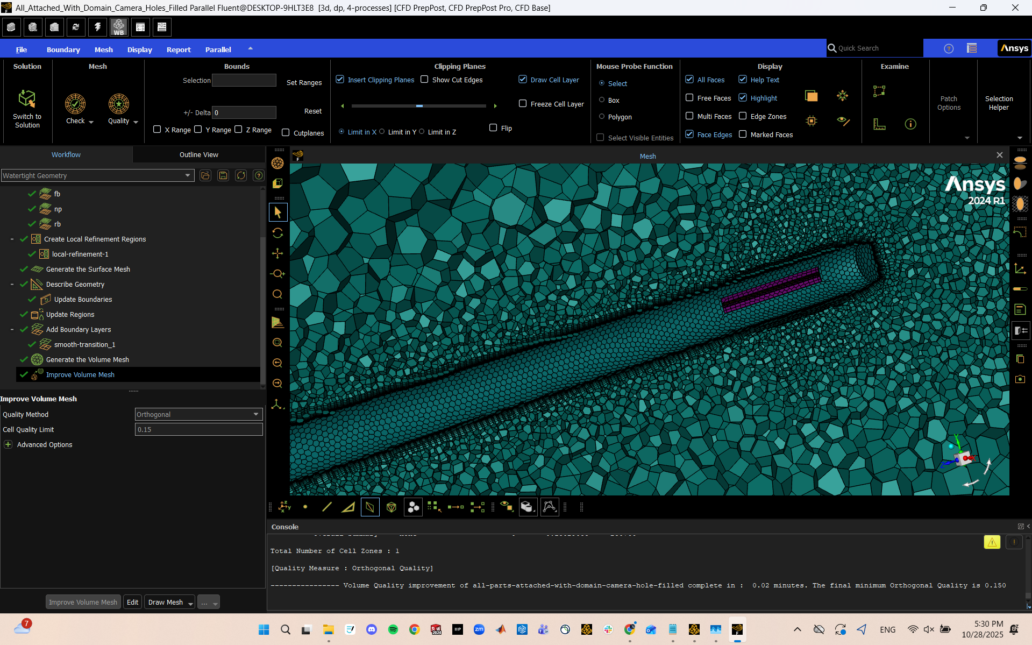Viewport: 1032px width, 645px height.
Task: Select the rotate view tool
Action: (x=278, y=233)
